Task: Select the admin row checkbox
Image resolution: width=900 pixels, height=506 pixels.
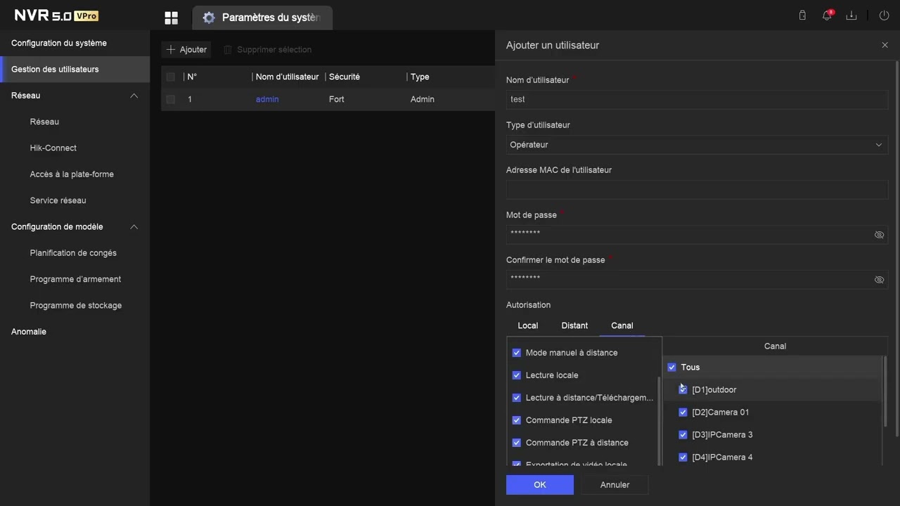Action: pyautogui.click(x=170, y=99)
